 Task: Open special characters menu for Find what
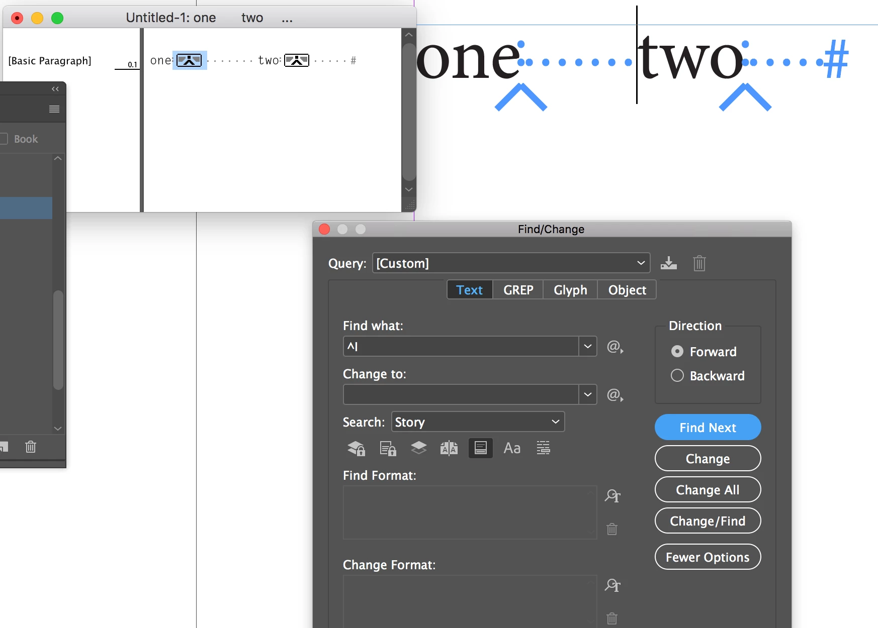614,347
